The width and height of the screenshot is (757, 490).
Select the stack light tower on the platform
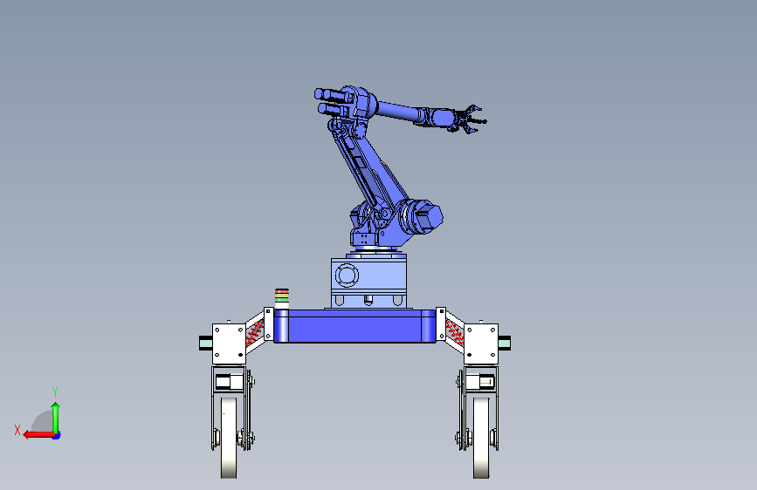pyautogui.click(x=282, y=298)
